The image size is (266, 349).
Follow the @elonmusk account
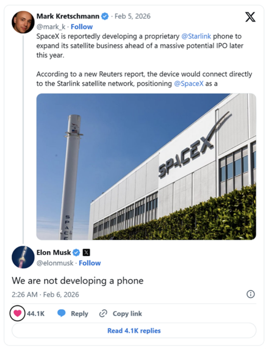click(x=90, y=263)
